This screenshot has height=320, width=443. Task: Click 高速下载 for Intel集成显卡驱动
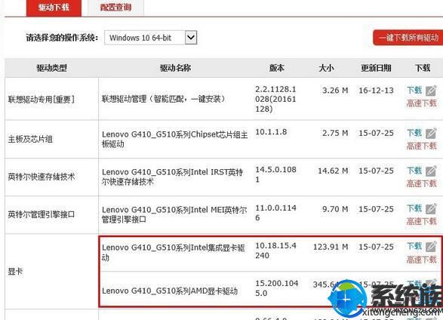click(x=422, y=260)
